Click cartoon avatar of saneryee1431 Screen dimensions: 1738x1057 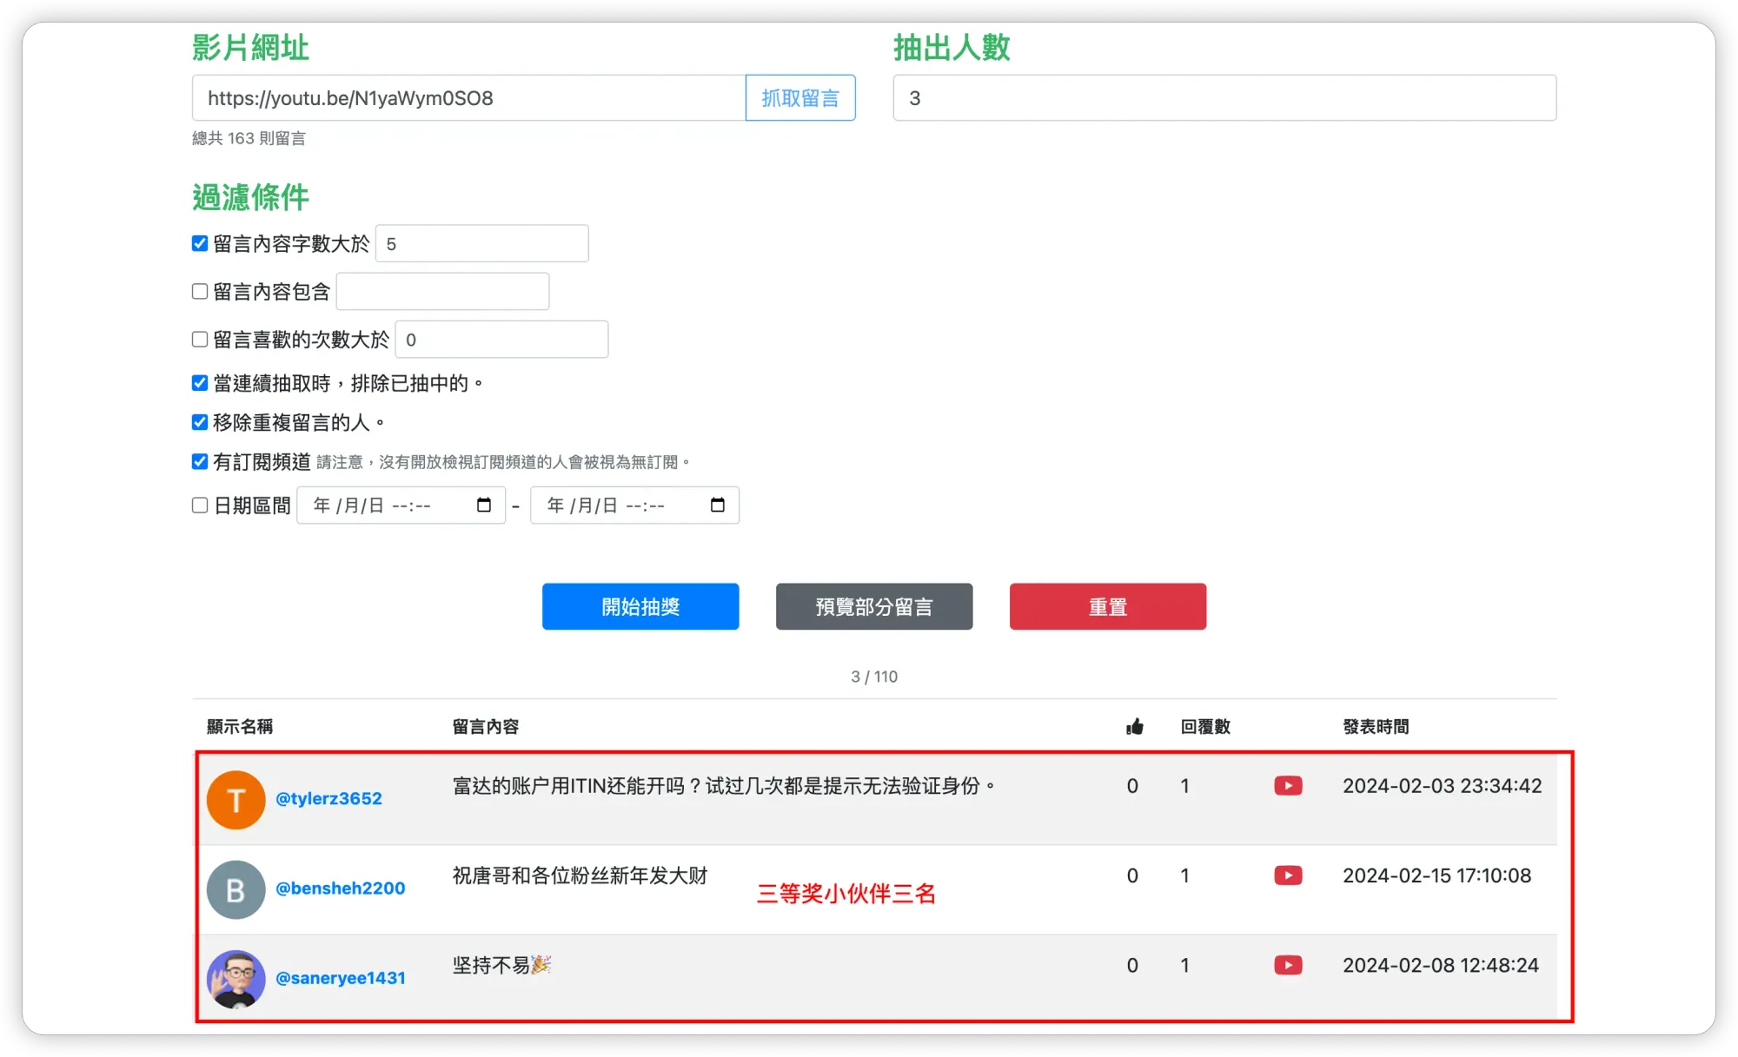pos(235,979)
